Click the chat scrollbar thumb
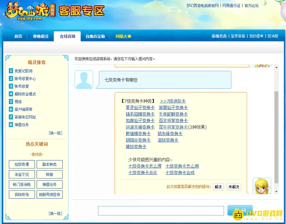This screenshot has height=224, width=286. coord(276,137)
